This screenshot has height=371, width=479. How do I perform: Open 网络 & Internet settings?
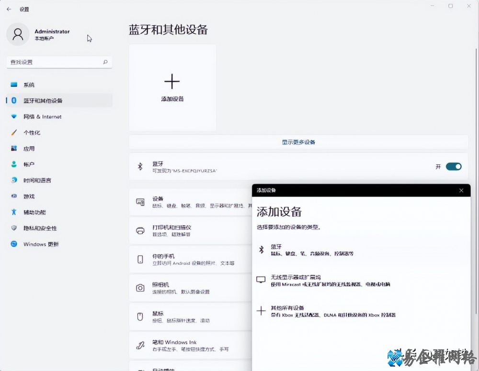point(42,117)
